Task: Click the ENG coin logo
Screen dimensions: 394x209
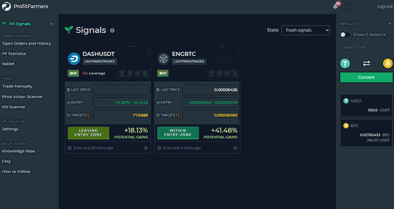Action: (164, 59)
